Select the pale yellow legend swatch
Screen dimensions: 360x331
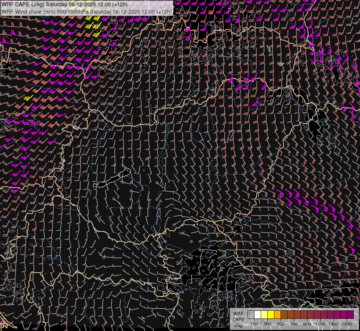[x=264, y=315]
